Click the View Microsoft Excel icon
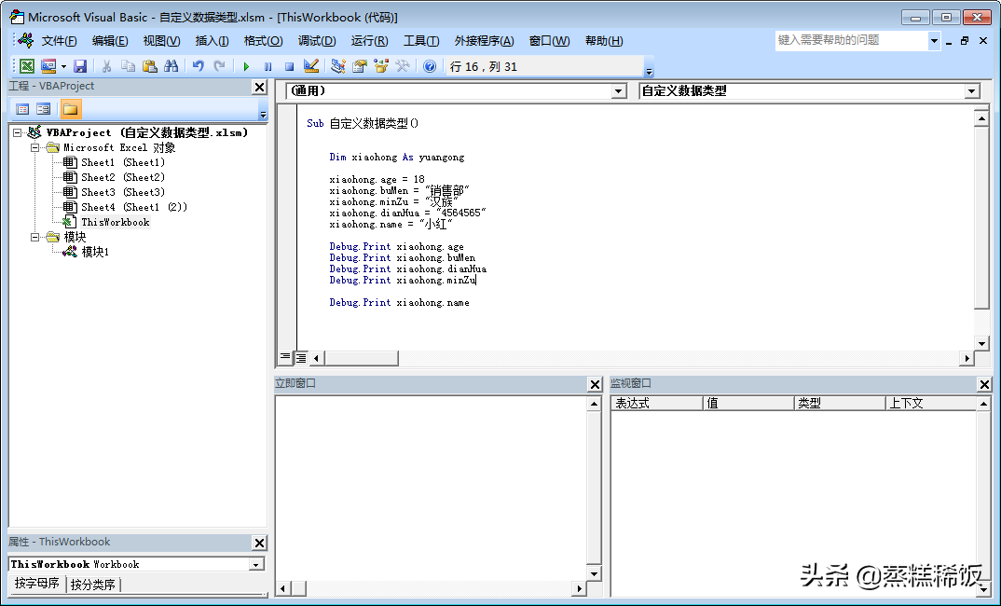Viewport: 1001px width, 606px height. tap(26, 65)
